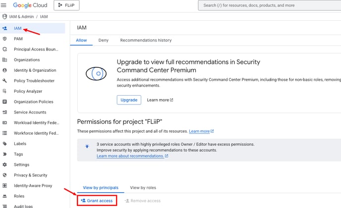Open Recommendations history tab
The height and width of the screenshot is (208, 341).
(146, 40)
